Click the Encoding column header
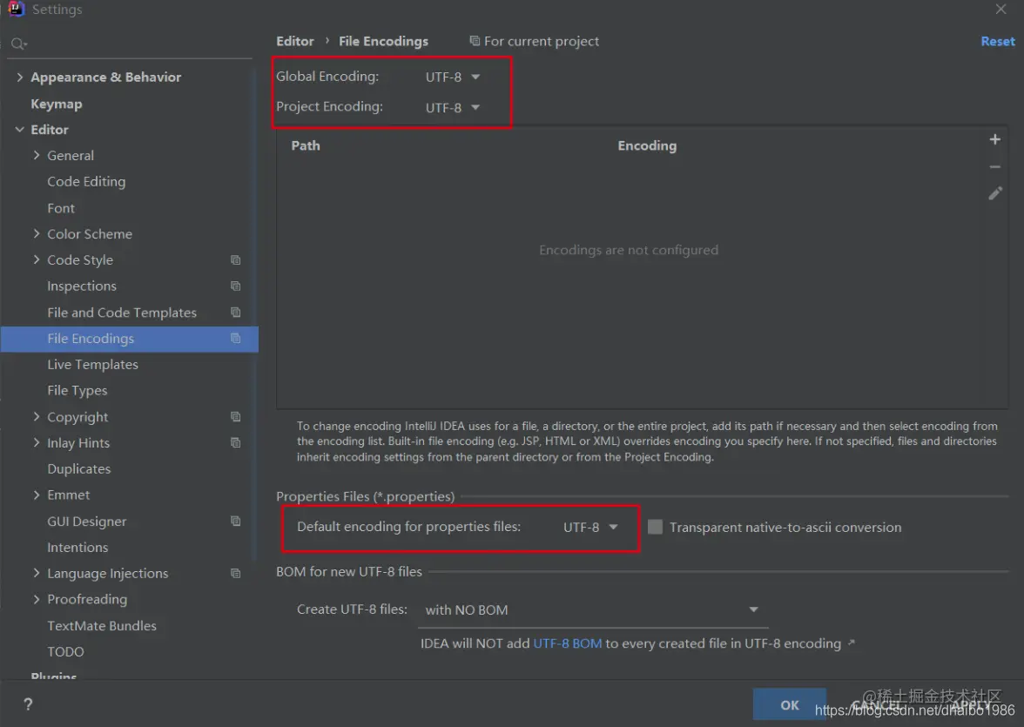This screenshot has width=1024, height=727. [647, 145]
